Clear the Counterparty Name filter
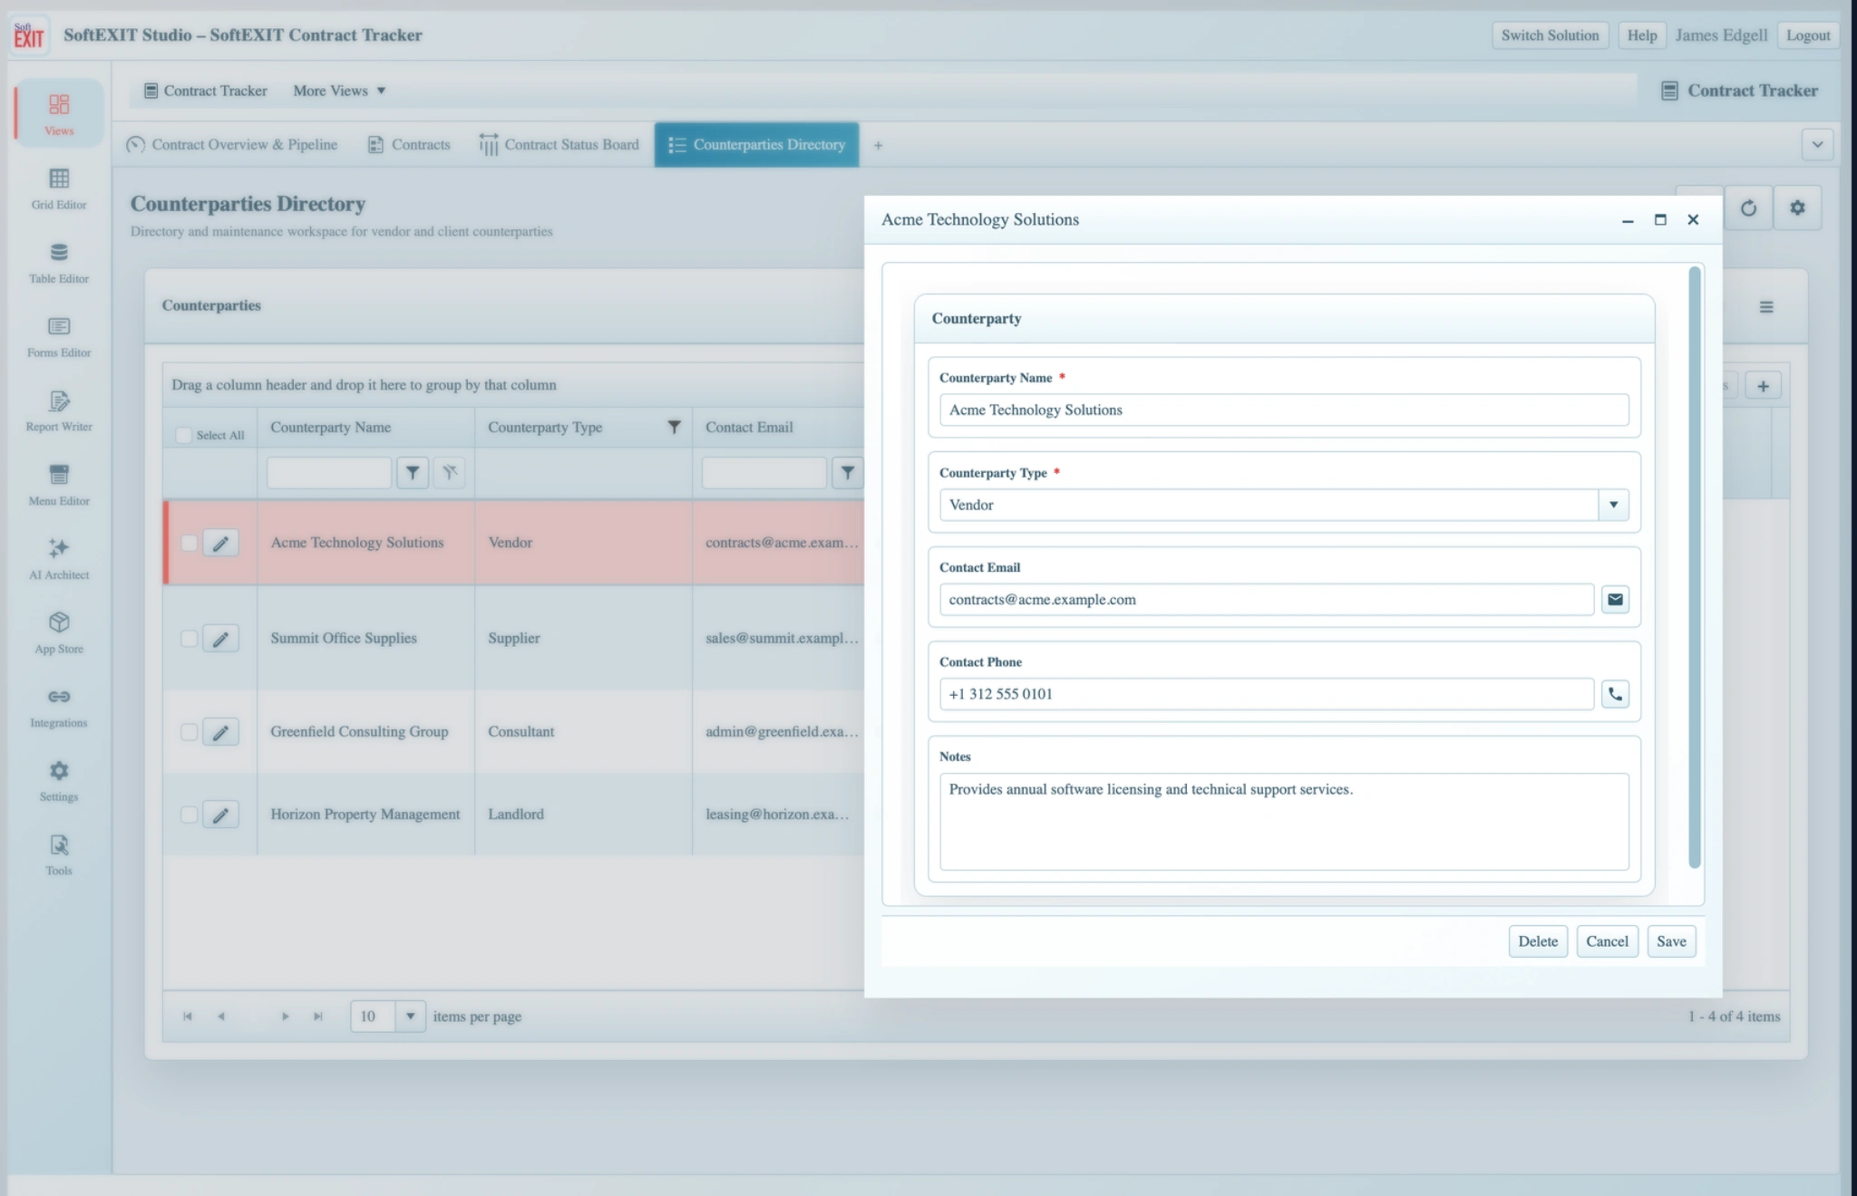The height and width of the screenshot is (1196, 1857). [x=449, y=472]
